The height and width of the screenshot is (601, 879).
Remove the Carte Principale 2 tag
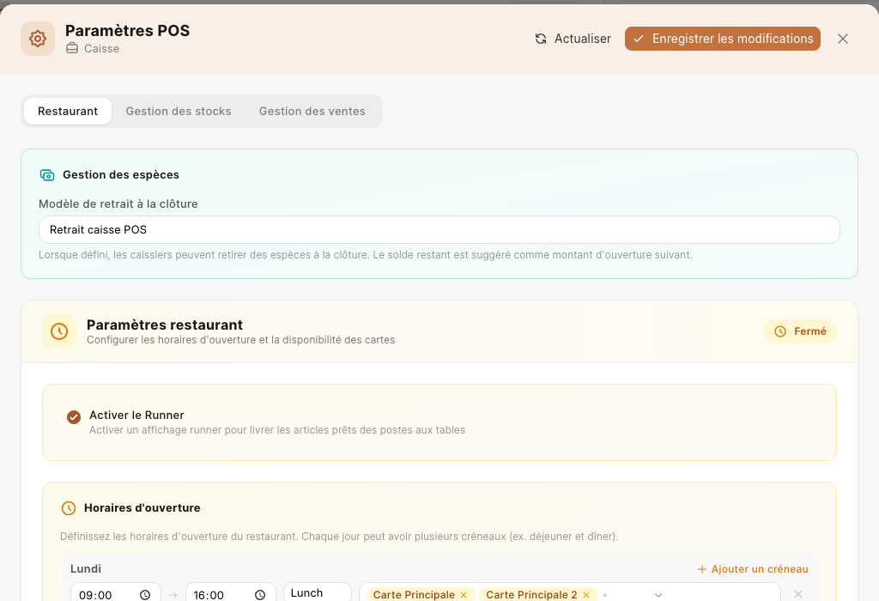click(586, 595)
